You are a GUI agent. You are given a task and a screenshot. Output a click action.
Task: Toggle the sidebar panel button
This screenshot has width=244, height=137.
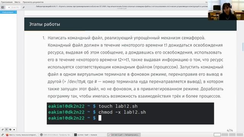click(3, 7)
